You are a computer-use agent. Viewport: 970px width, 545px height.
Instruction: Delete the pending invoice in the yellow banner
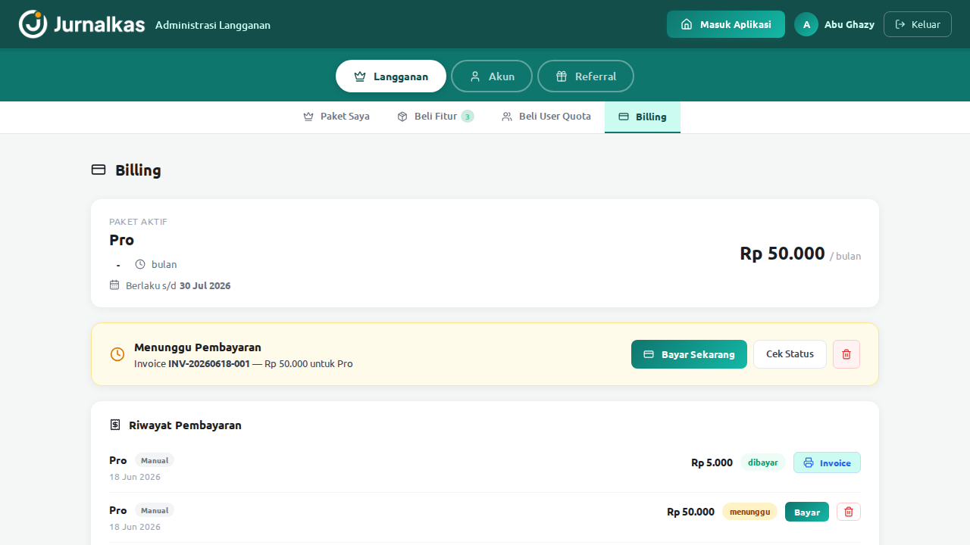coord(846,354)
